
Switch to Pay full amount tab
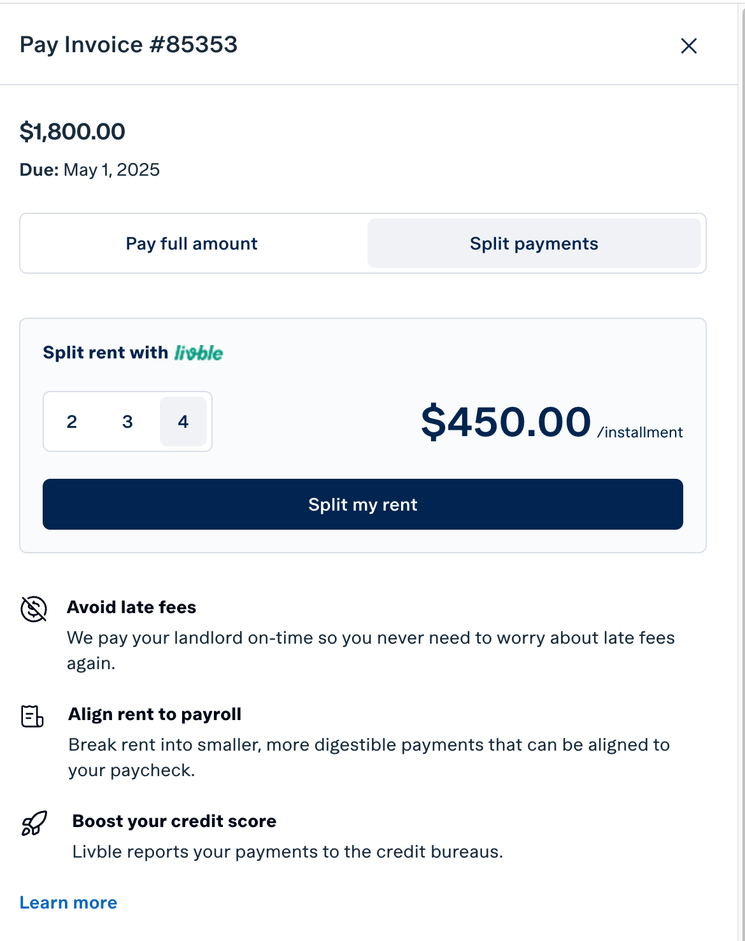pyautogui.click(x=192, y=243)
